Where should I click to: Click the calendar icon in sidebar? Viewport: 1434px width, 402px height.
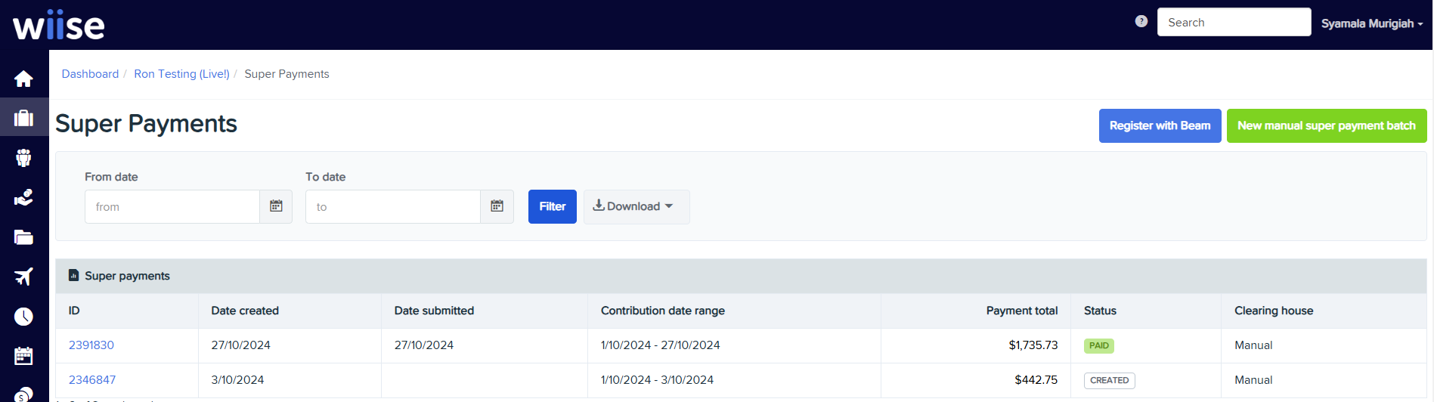pos(23,356)
